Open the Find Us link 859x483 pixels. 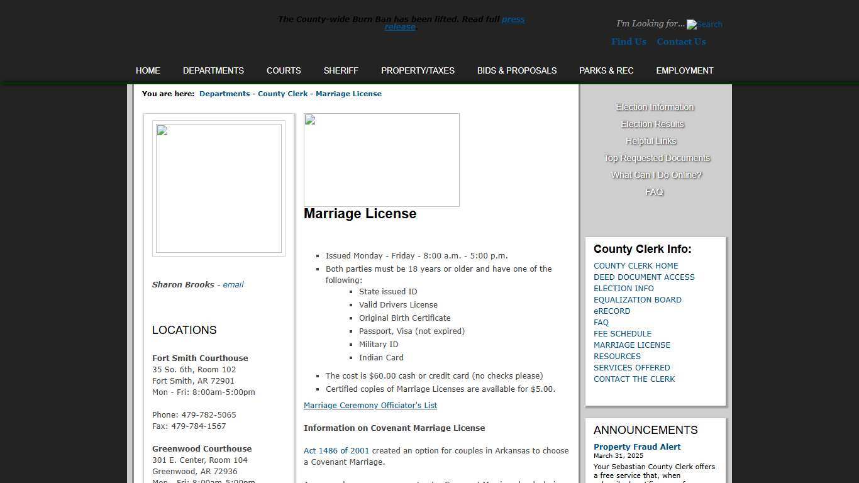click(x=628, y=42)
